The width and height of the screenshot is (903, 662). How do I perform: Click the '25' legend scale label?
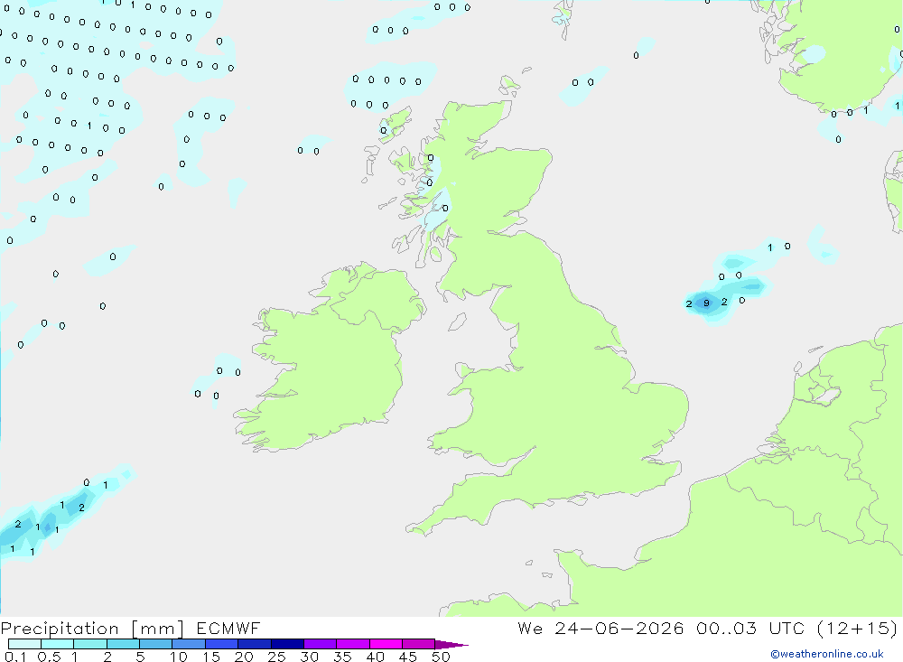click(276, 657)
